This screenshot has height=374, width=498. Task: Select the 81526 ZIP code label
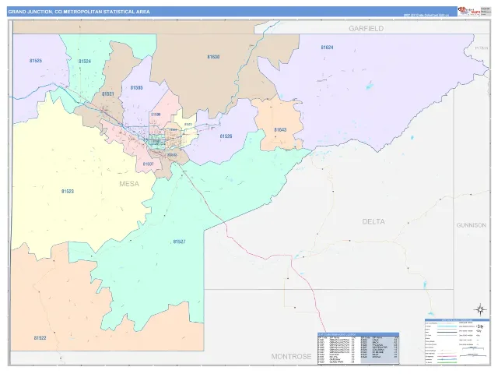[x=226, y=136]
